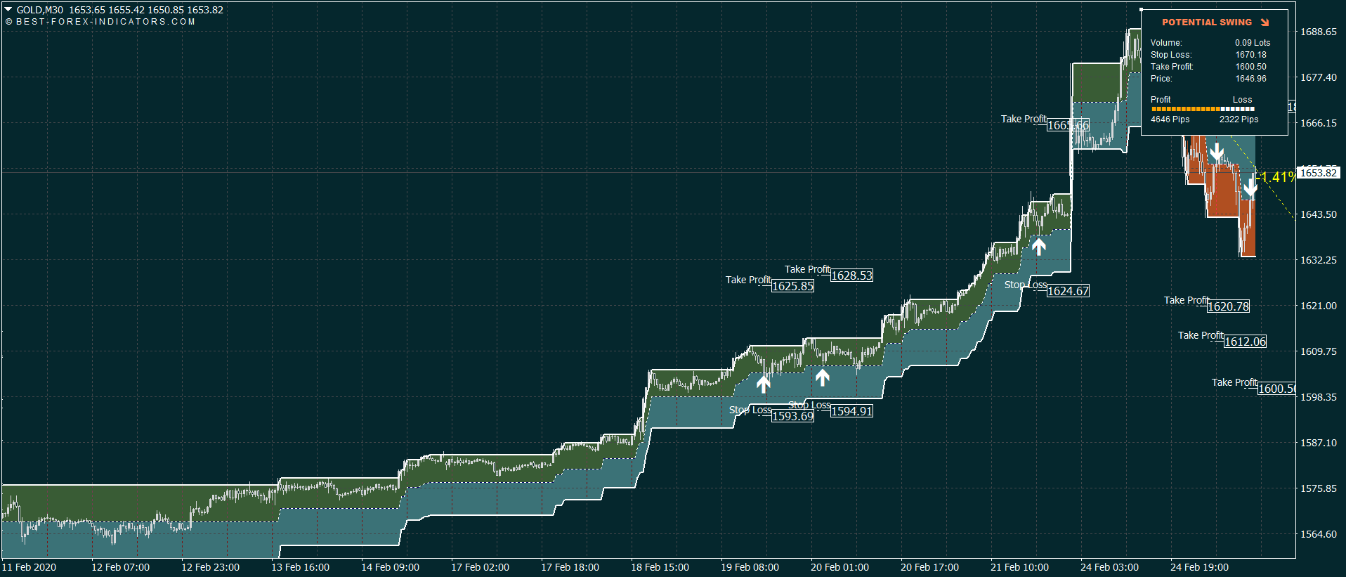1346x577 pixels.
Task: Click the up arrow above Stop Loss 1624.67
Action: click(1038, 246)
